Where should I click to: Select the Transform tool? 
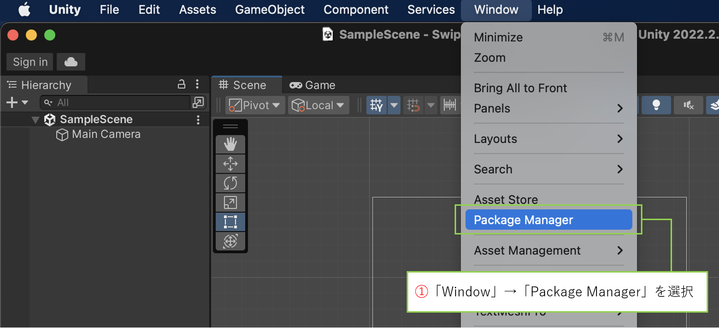click(x=230, y=241)
